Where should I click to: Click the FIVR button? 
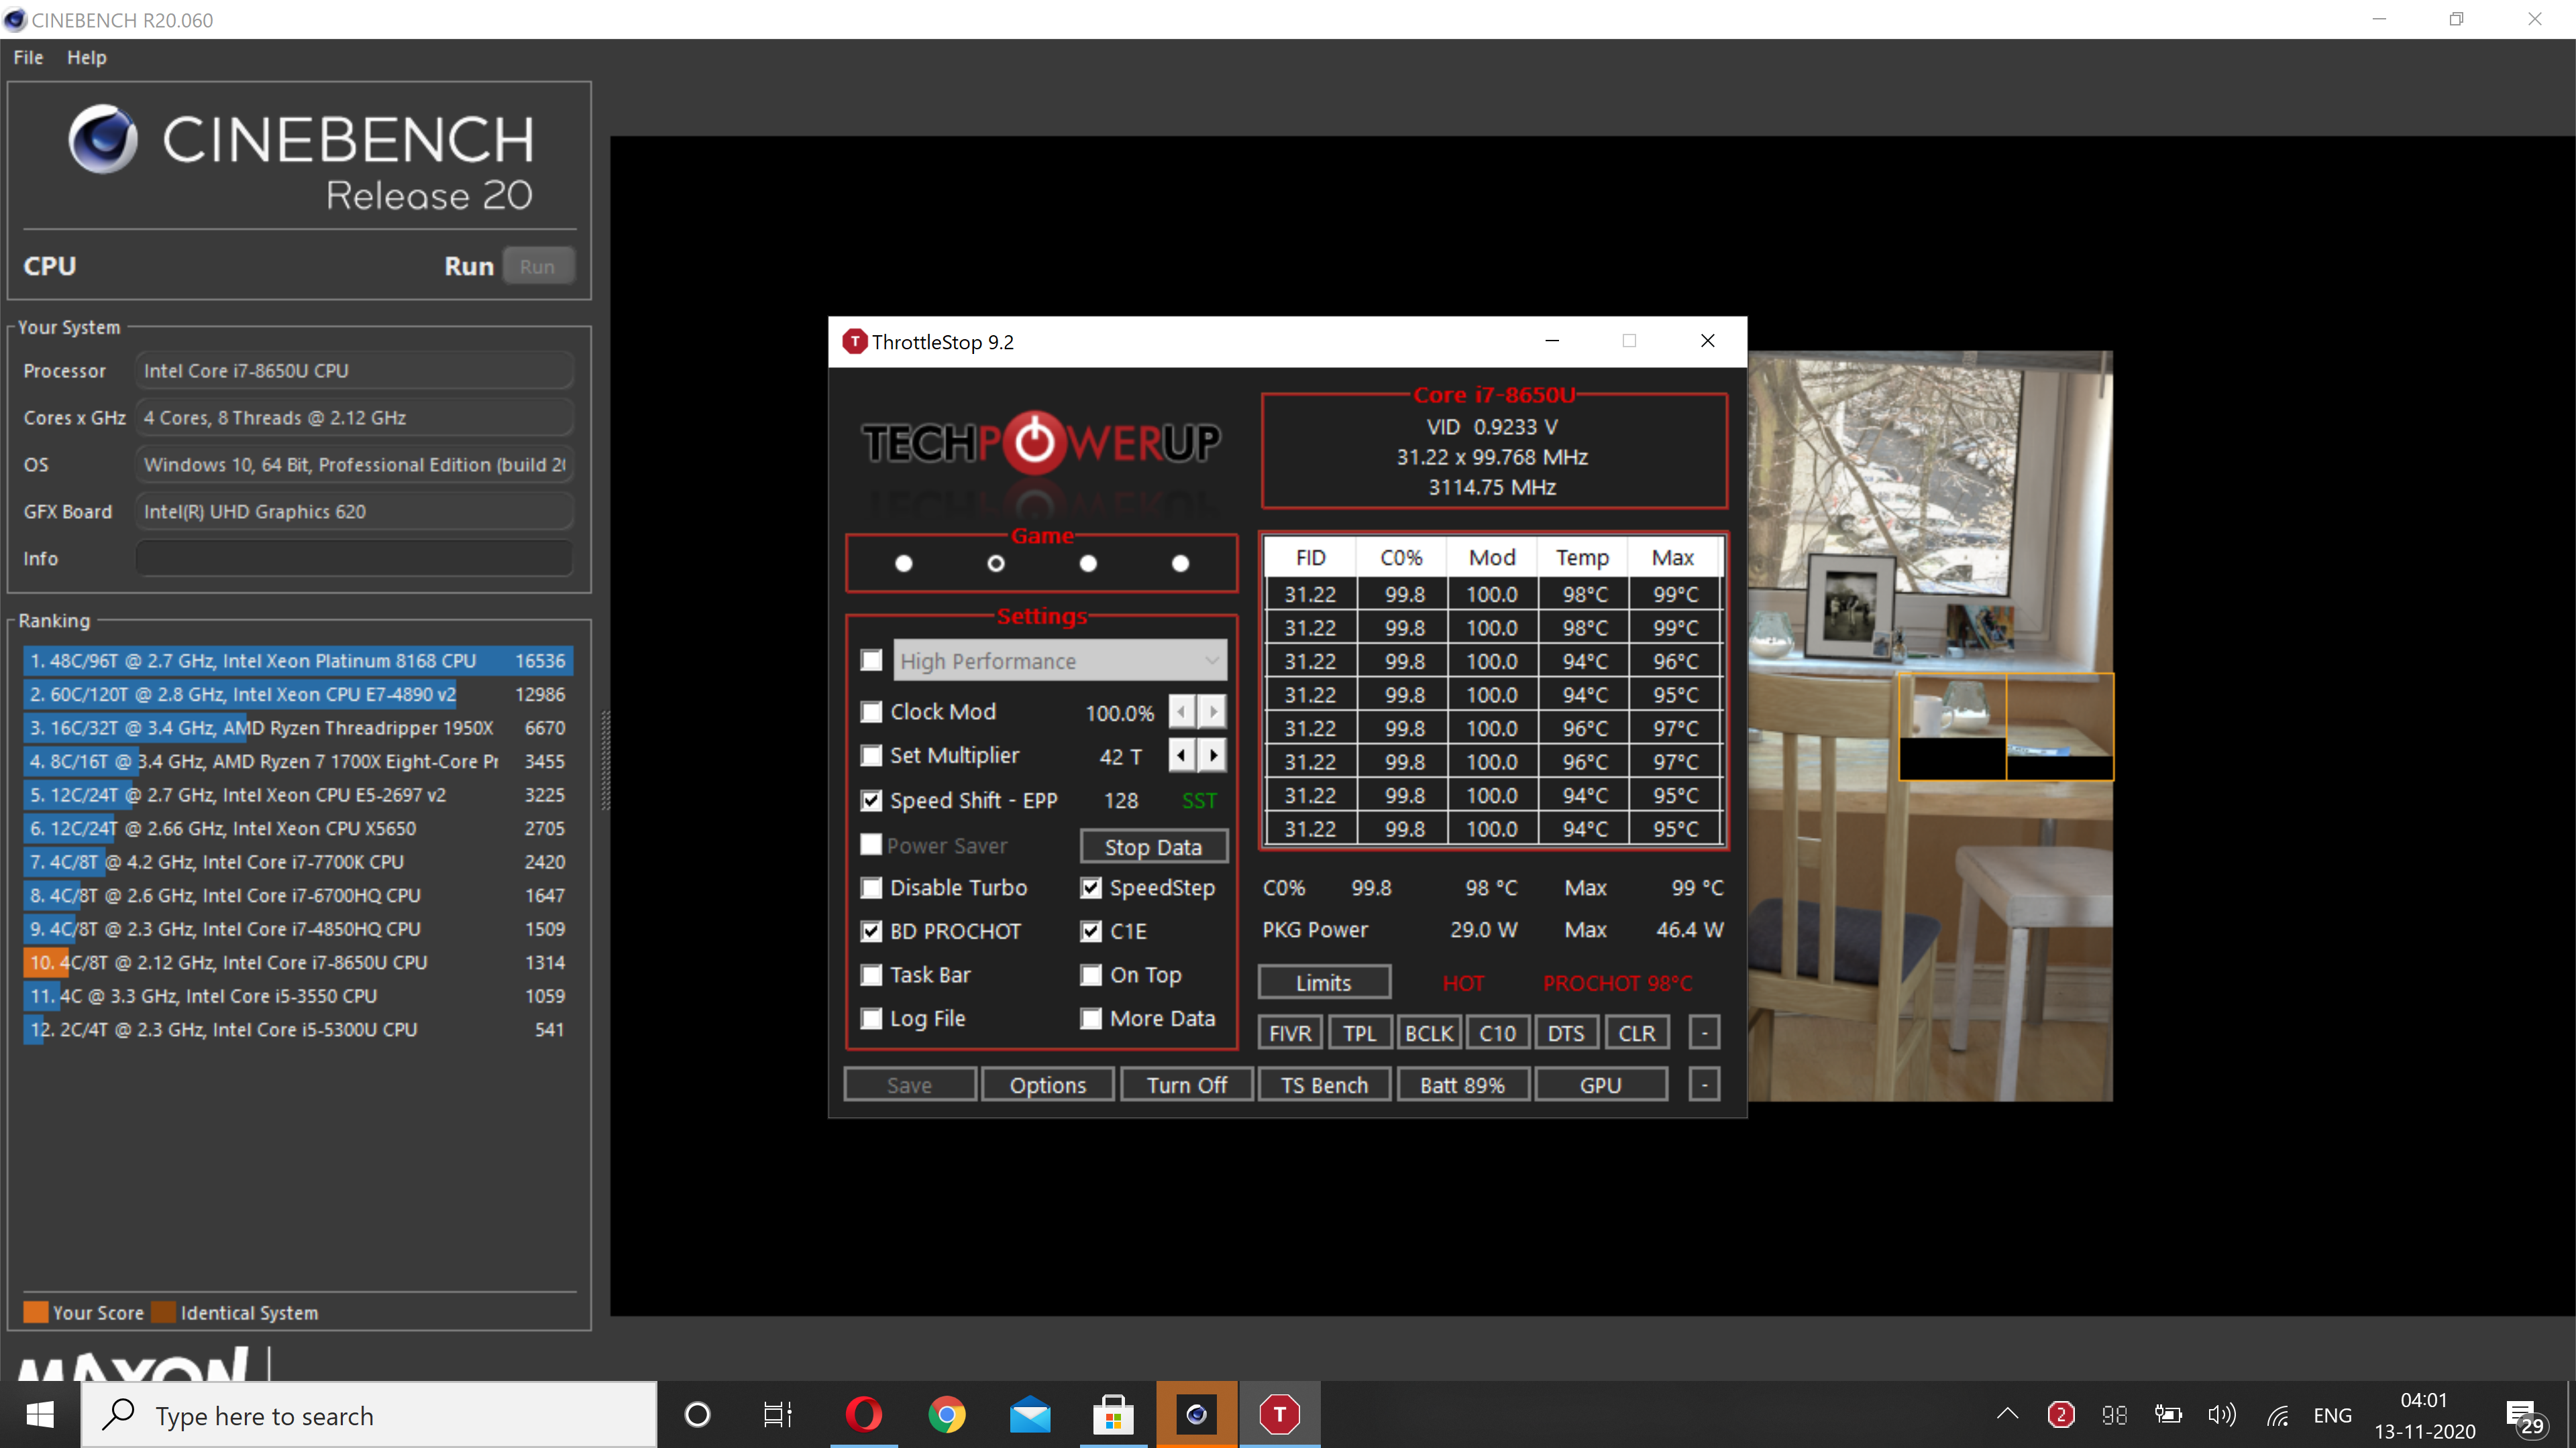1289,1032
